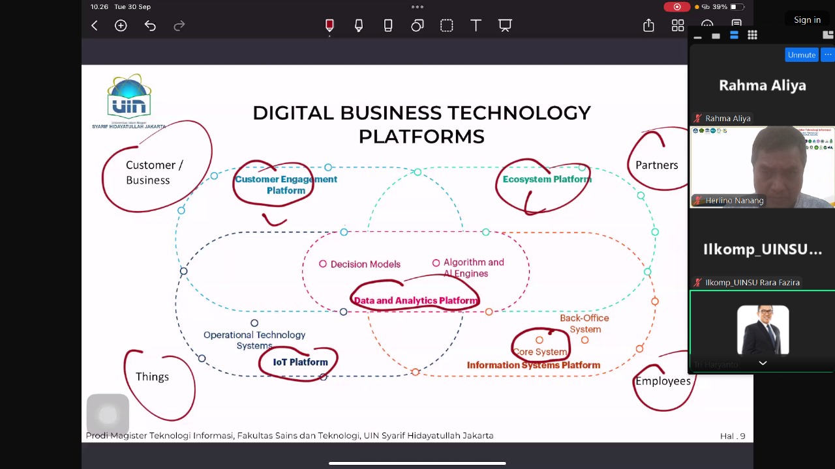
Task: Click the Sign in button
Action: (x=807, y=20)
